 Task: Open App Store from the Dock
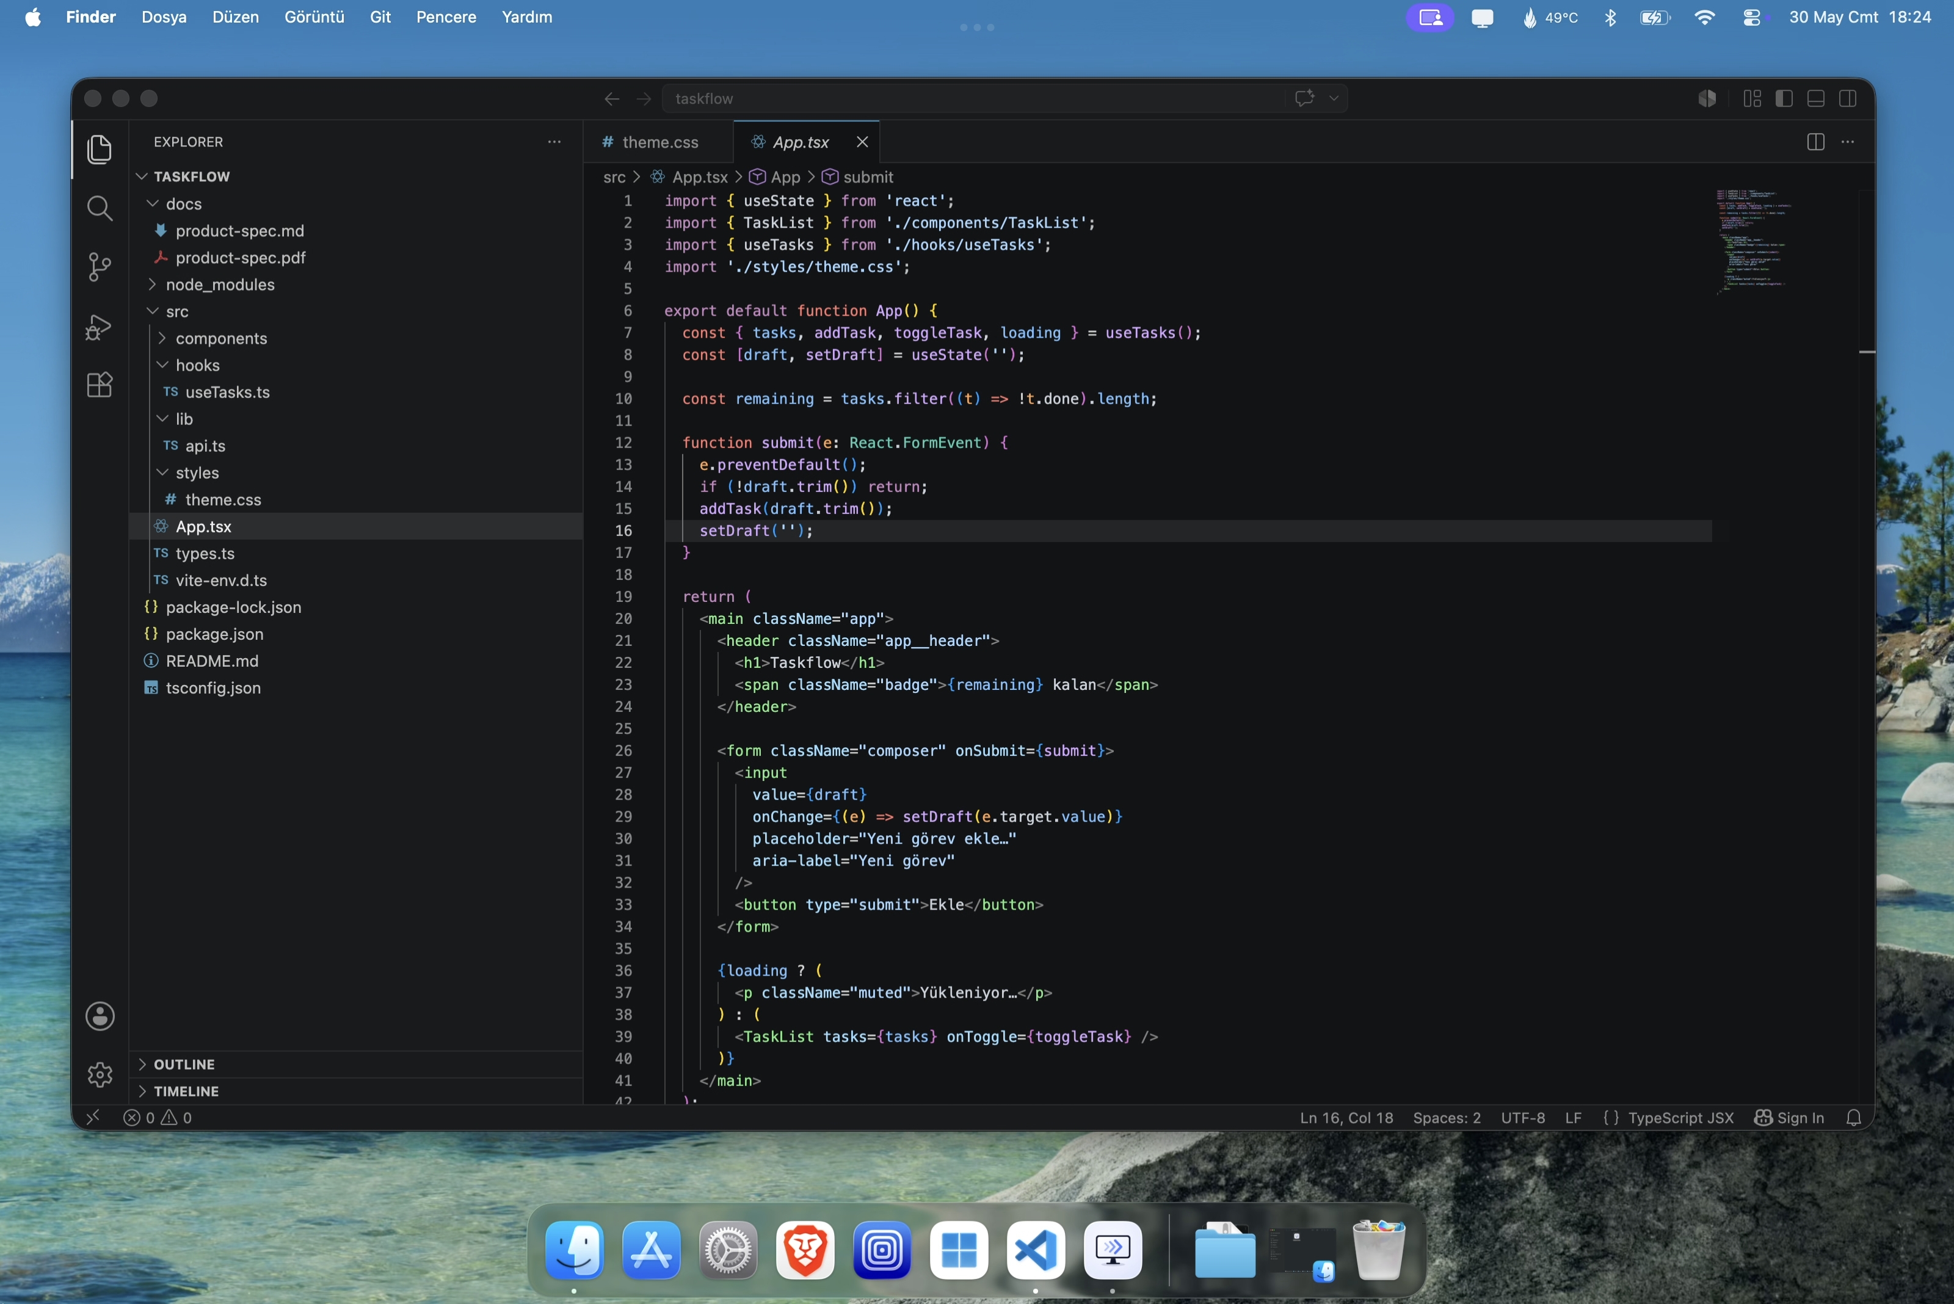[x=652, y=1249]
